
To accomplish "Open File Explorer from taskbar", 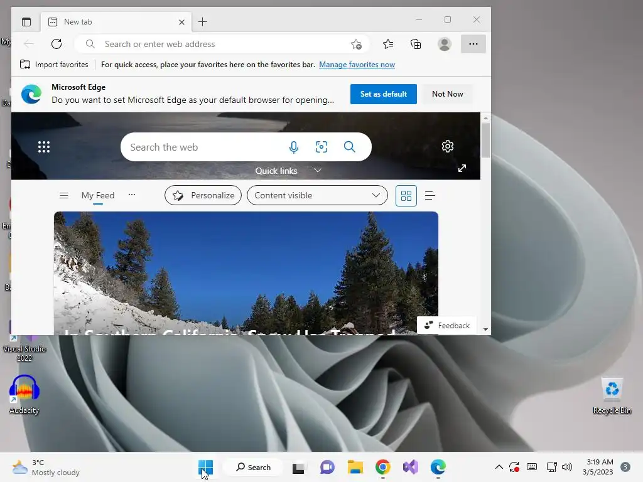I will tap(355, 467).
